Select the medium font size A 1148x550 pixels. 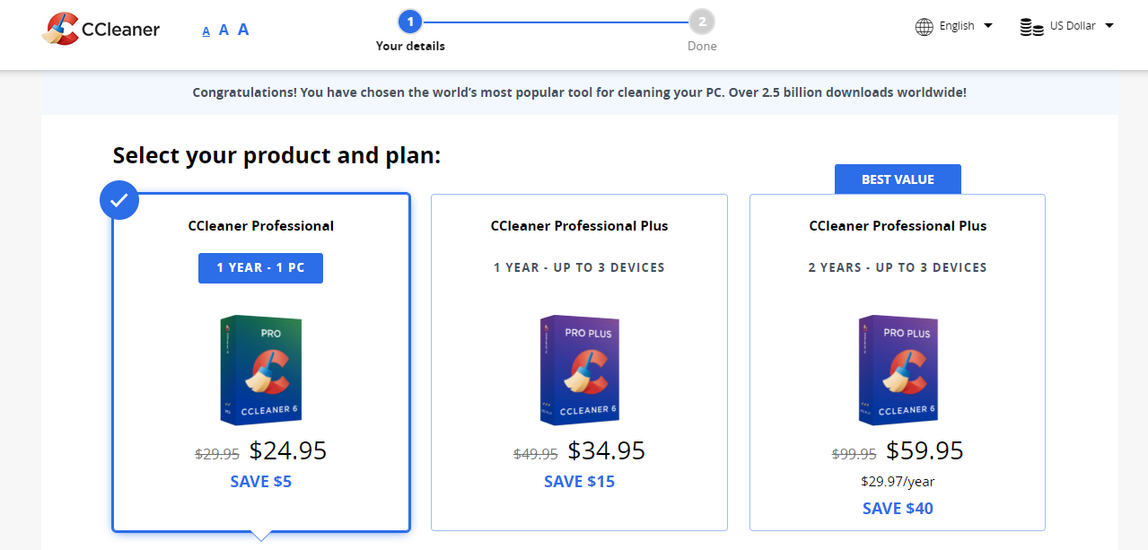[223, 30]
